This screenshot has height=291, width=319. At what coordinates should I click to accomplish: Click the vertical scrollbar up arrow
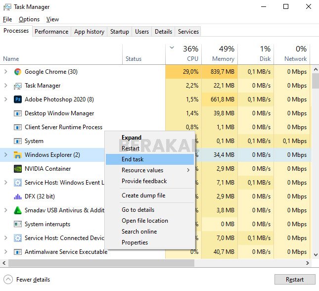coord(316,70)
